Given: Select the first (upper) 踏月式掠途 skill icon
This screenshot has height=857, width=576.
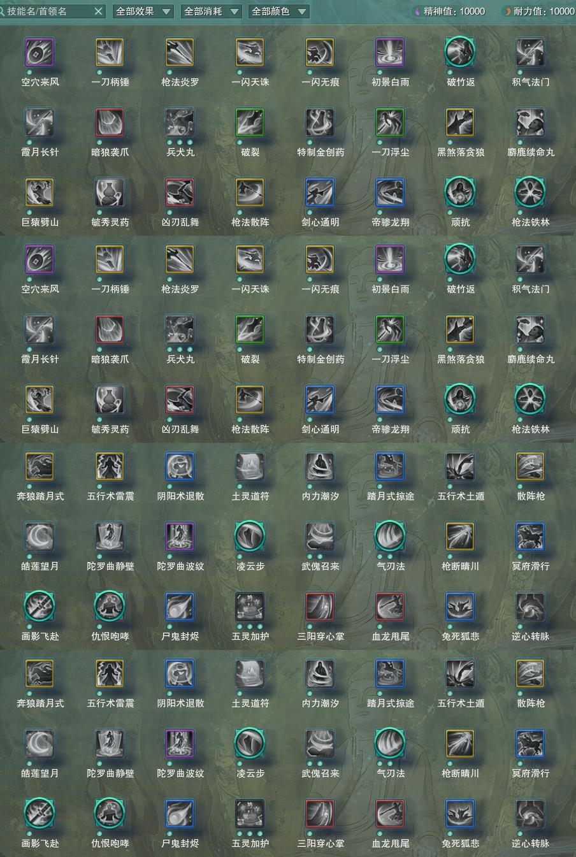Looking at the screenshot, I should tap(390, 466).
